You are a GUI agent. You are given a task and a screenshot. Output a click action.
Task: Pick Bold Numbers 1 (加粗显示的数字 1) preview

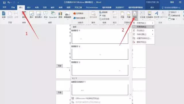pos(100,90)
